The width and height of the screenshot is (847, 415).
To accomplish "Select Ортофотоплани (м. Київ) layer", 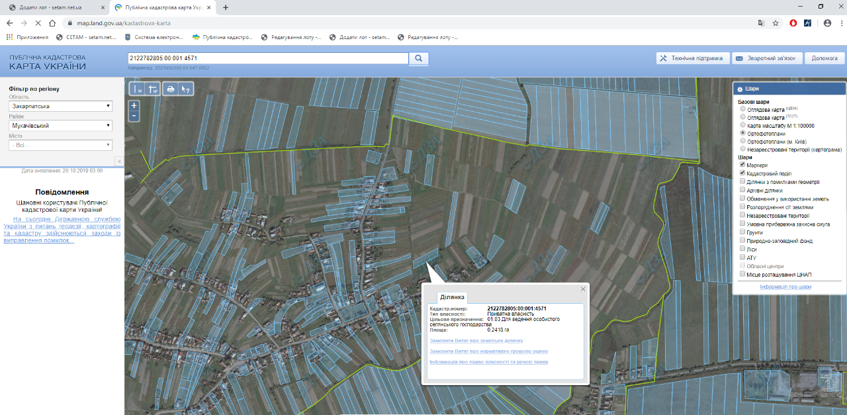I will pos(744,141).
